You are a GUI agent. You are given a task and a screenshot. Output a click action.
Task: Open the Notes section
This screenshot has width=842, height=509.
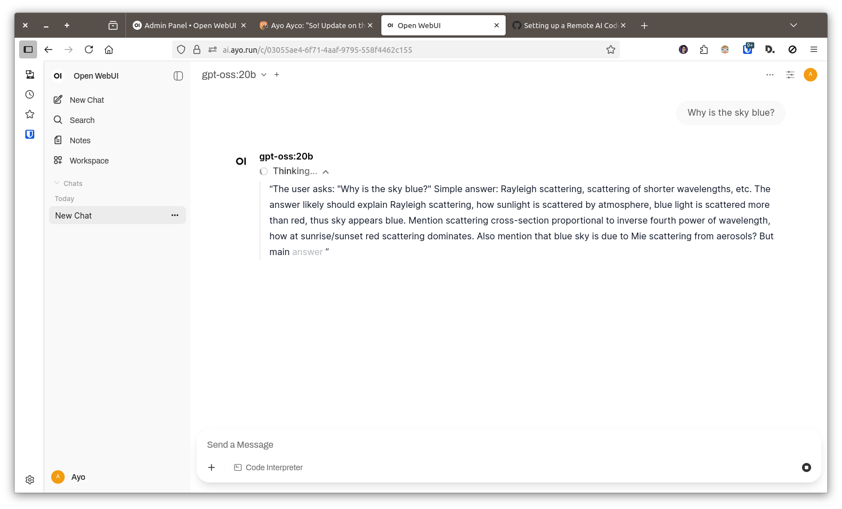[x=80, y=140]
